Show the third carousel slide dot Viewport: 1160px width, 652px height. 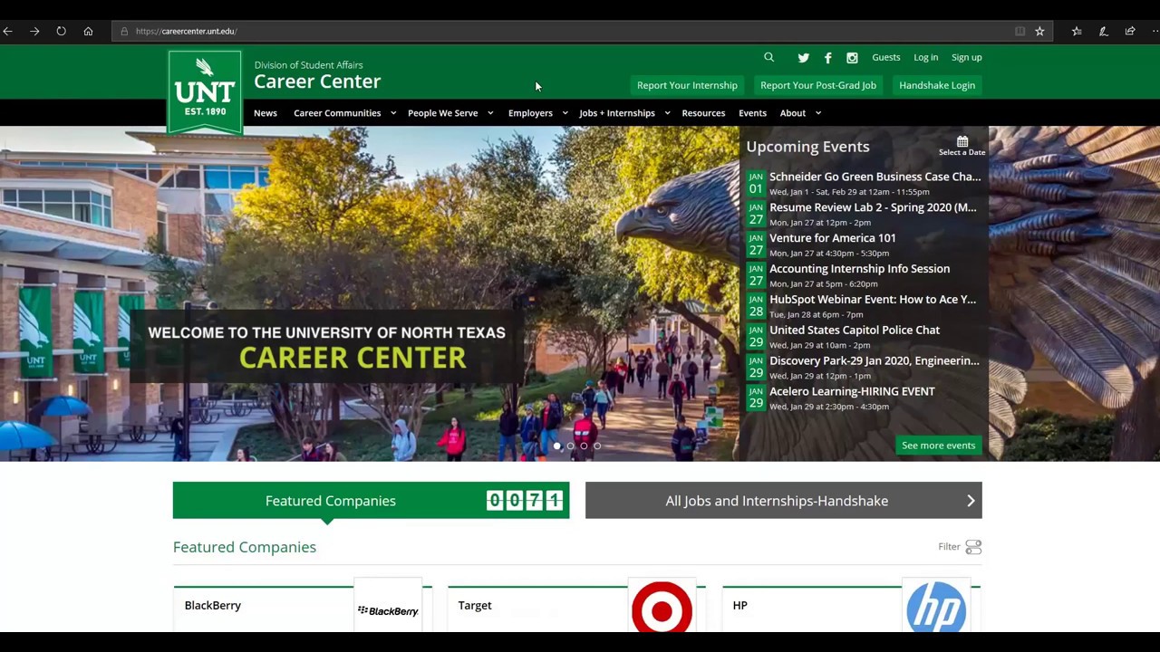point(584,446)
